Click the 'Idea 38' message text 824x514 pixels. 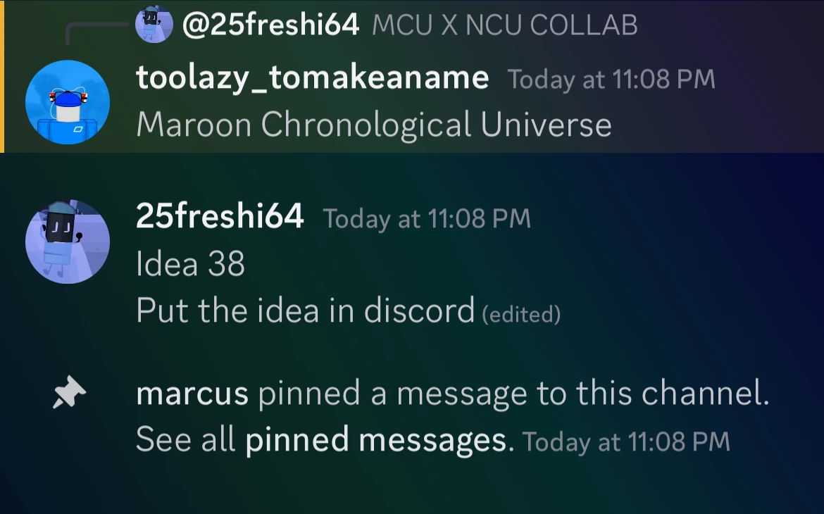(190, 265)
